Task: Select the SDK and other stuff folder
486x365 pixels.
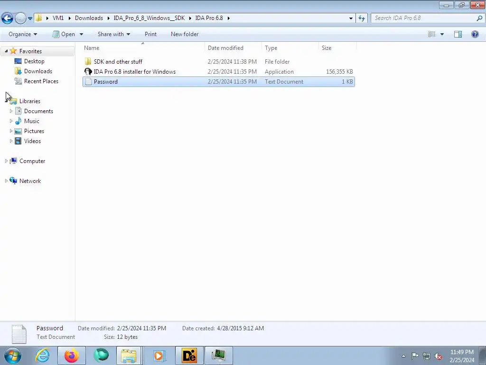Action: tap(218, 62)
